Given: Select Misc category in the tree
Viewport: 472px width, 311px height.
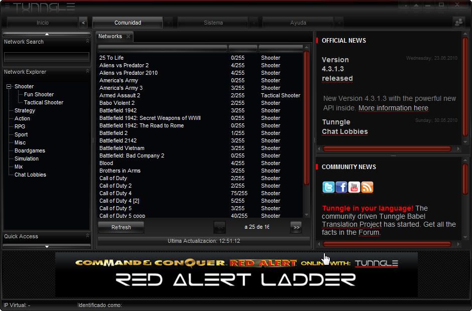Looking at the screenshot, I should pos(20,142).
